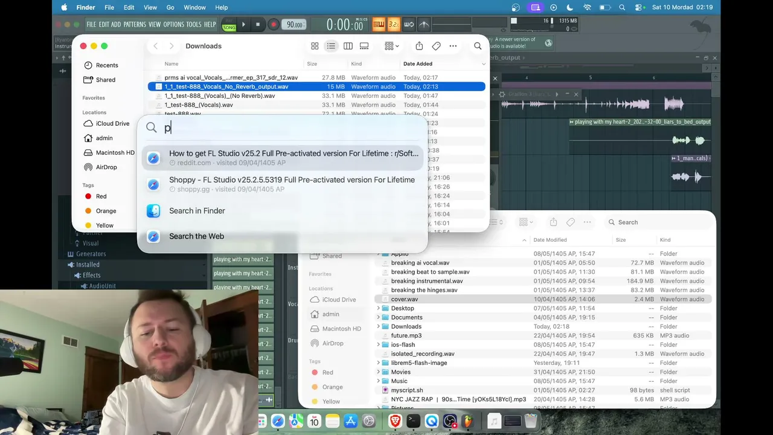The height and width of the screenshot is (435, 773).
Task: Open FL Studio TOOLS menu
Action: (194, 25)
